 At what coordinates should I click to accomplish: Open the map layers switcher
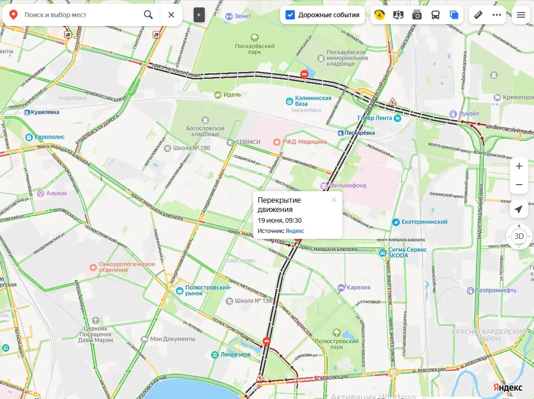click(454, 15)
